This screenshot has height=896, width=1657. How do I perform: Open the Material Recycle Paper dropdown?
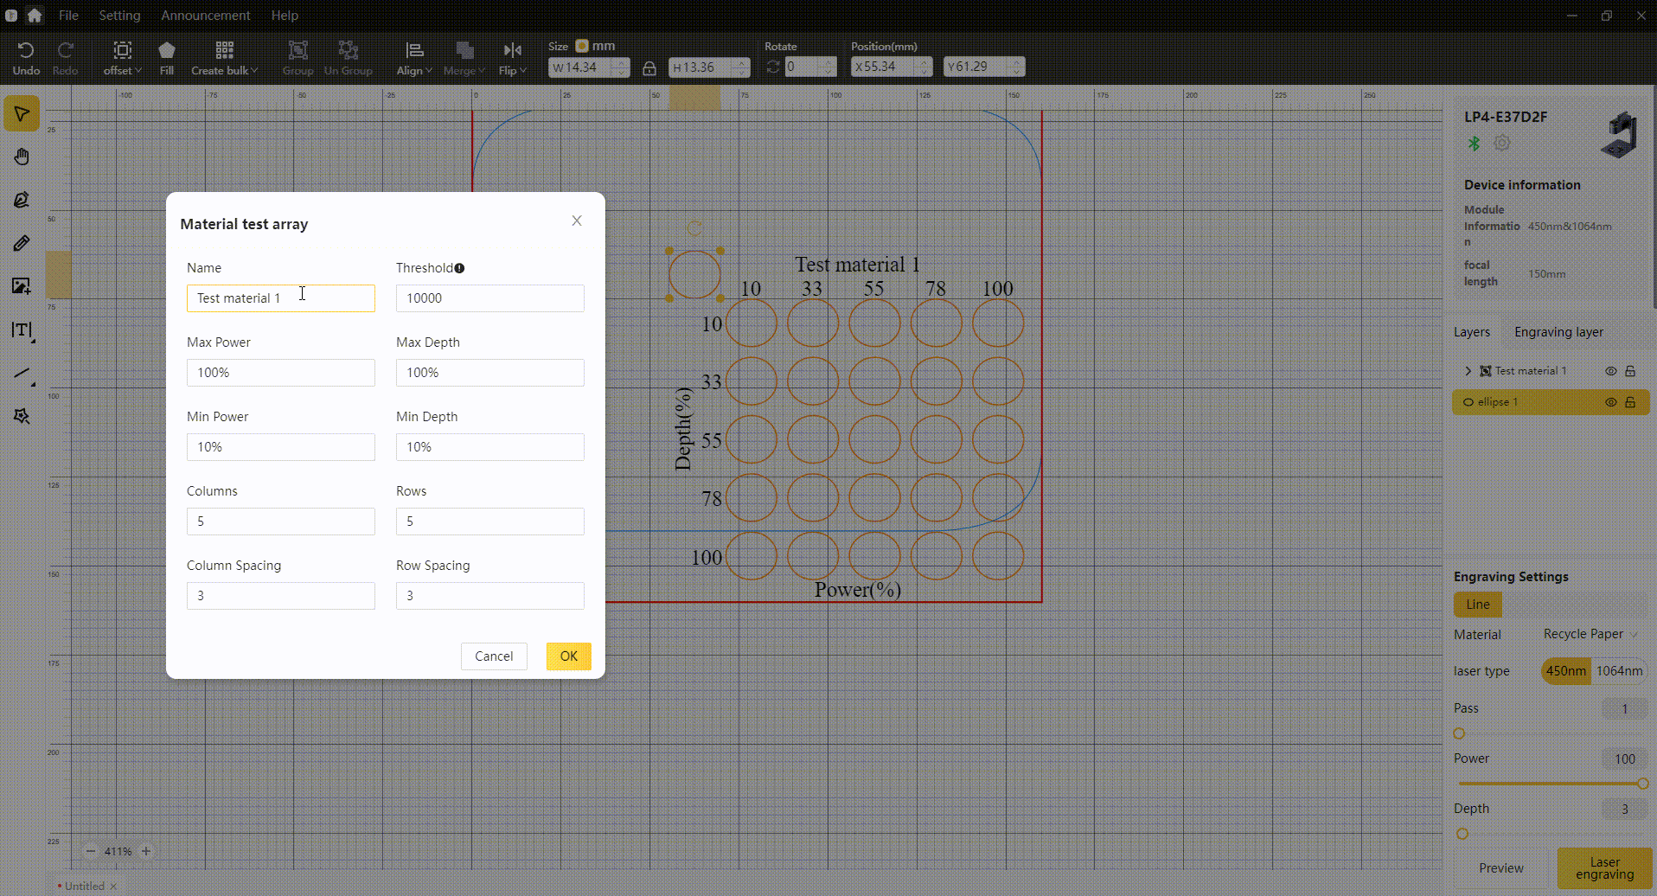(x=1590, y=634)
